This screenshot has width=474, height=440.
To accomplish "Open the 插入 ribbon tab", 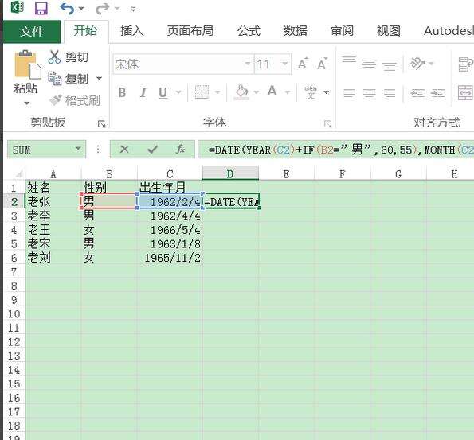I will click(x=131, y=31).
